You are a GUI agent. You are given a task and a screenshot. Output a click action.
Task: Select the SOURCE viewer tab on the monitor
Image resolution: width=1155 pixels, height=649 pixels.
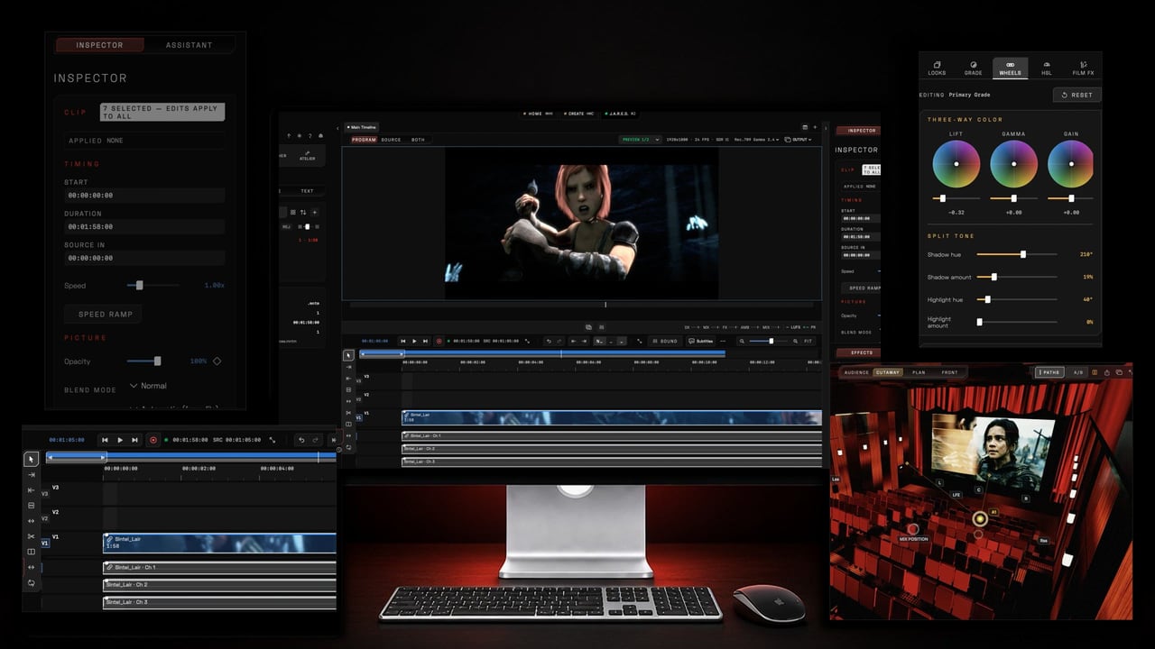click(x=391, y=140)
